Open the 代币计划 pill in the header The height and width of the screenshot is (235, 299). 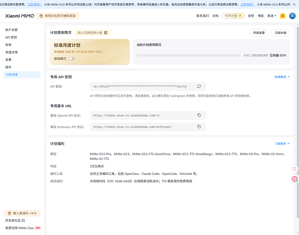click(233, 16)
